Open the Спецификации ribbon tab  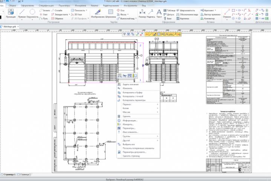[46, 6]
